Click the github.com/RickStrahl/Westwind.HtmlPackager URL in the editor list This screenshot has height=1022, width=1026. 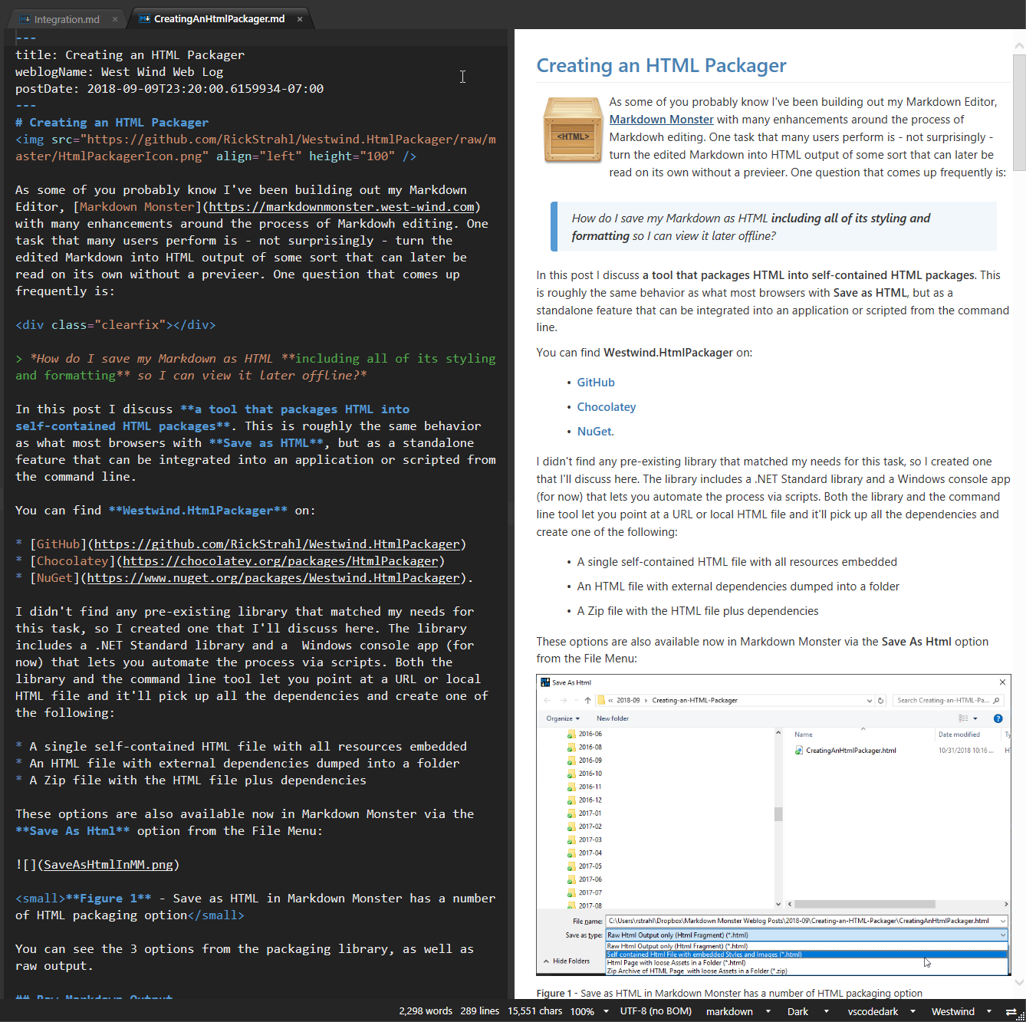point(277,544)
